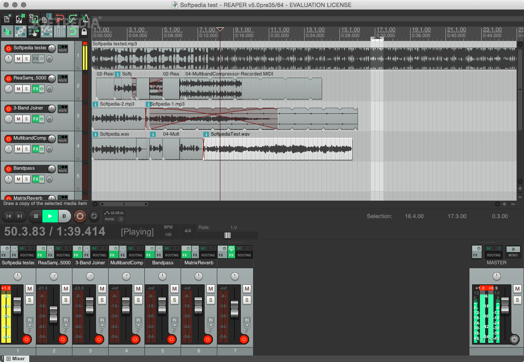Open ROUTE for Softpedia tested track
Image resolution: width=524 pixels, height=362 pixels.
(x=63, y=48)
